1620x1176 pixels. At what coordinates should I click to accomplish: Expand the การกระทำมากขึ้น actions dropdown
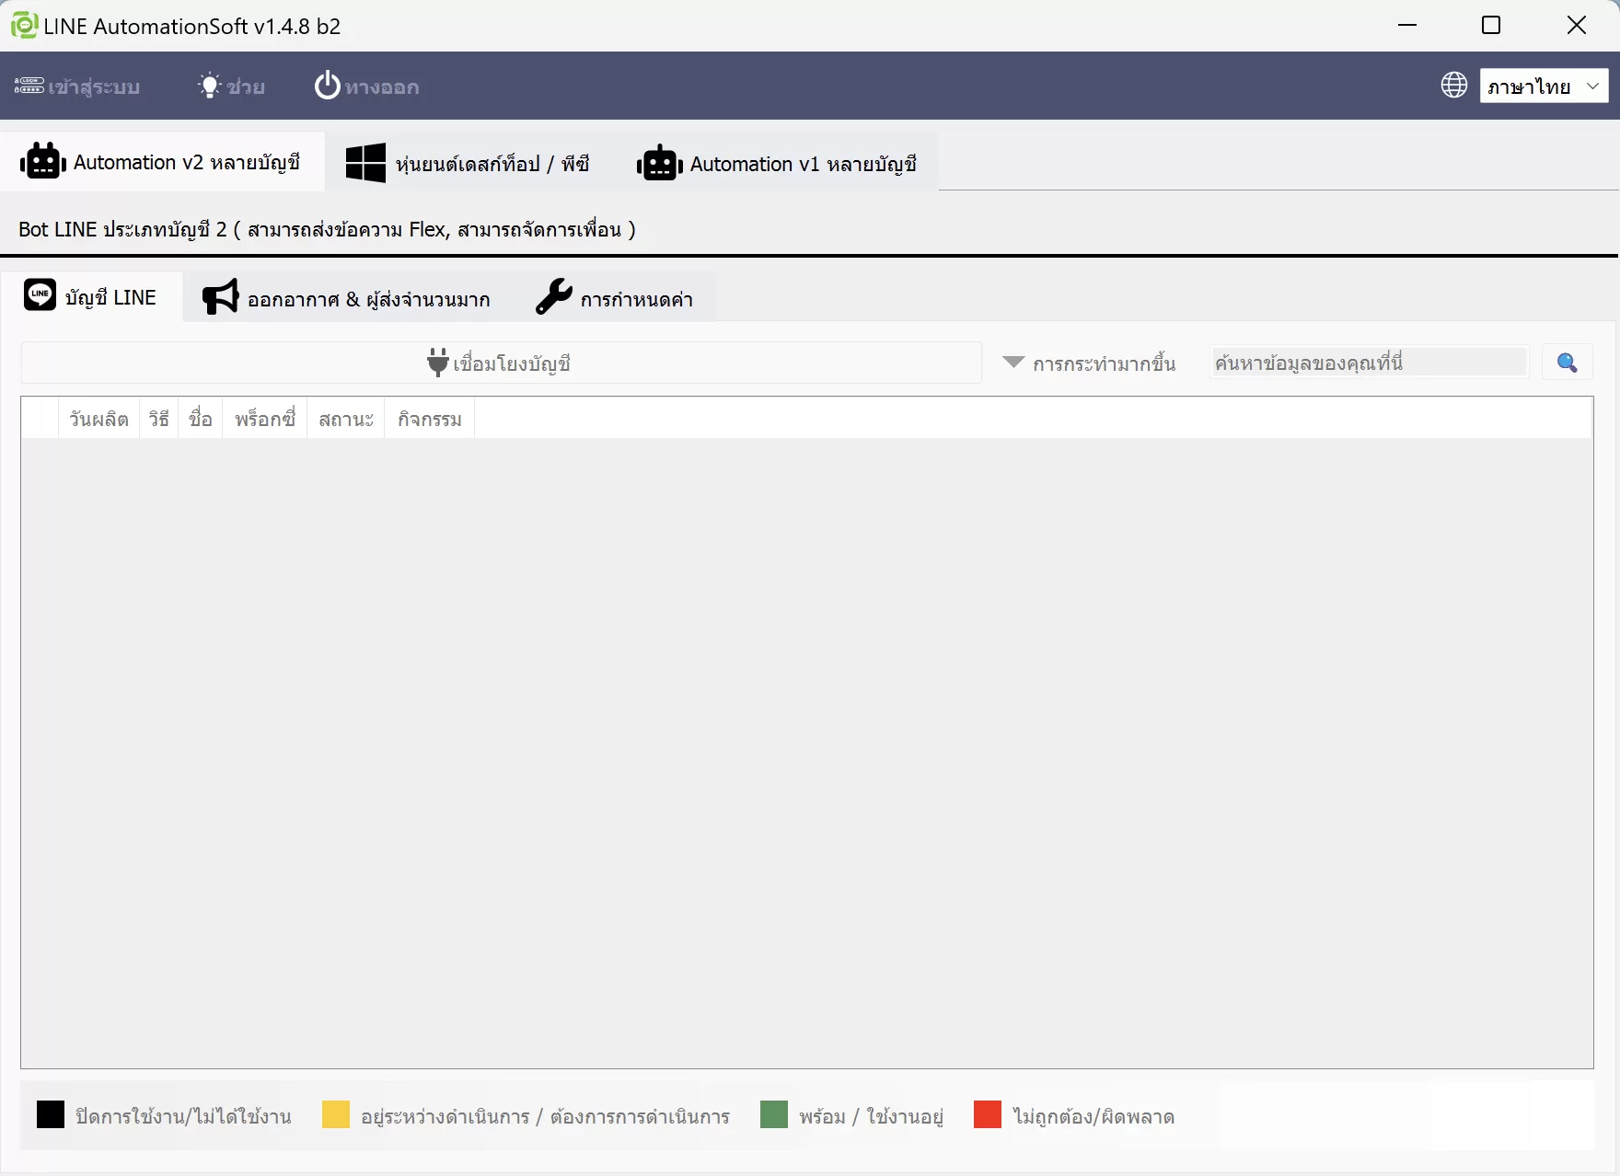[1089, 363]
